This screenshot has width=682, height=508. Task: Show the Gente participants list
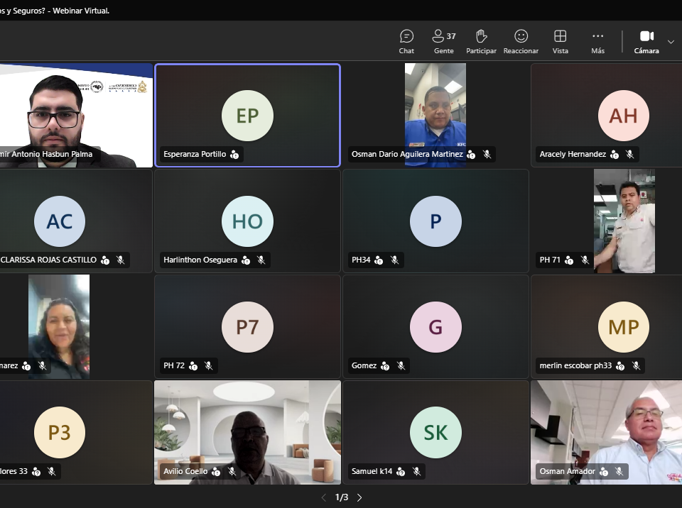tap(443, 42)
